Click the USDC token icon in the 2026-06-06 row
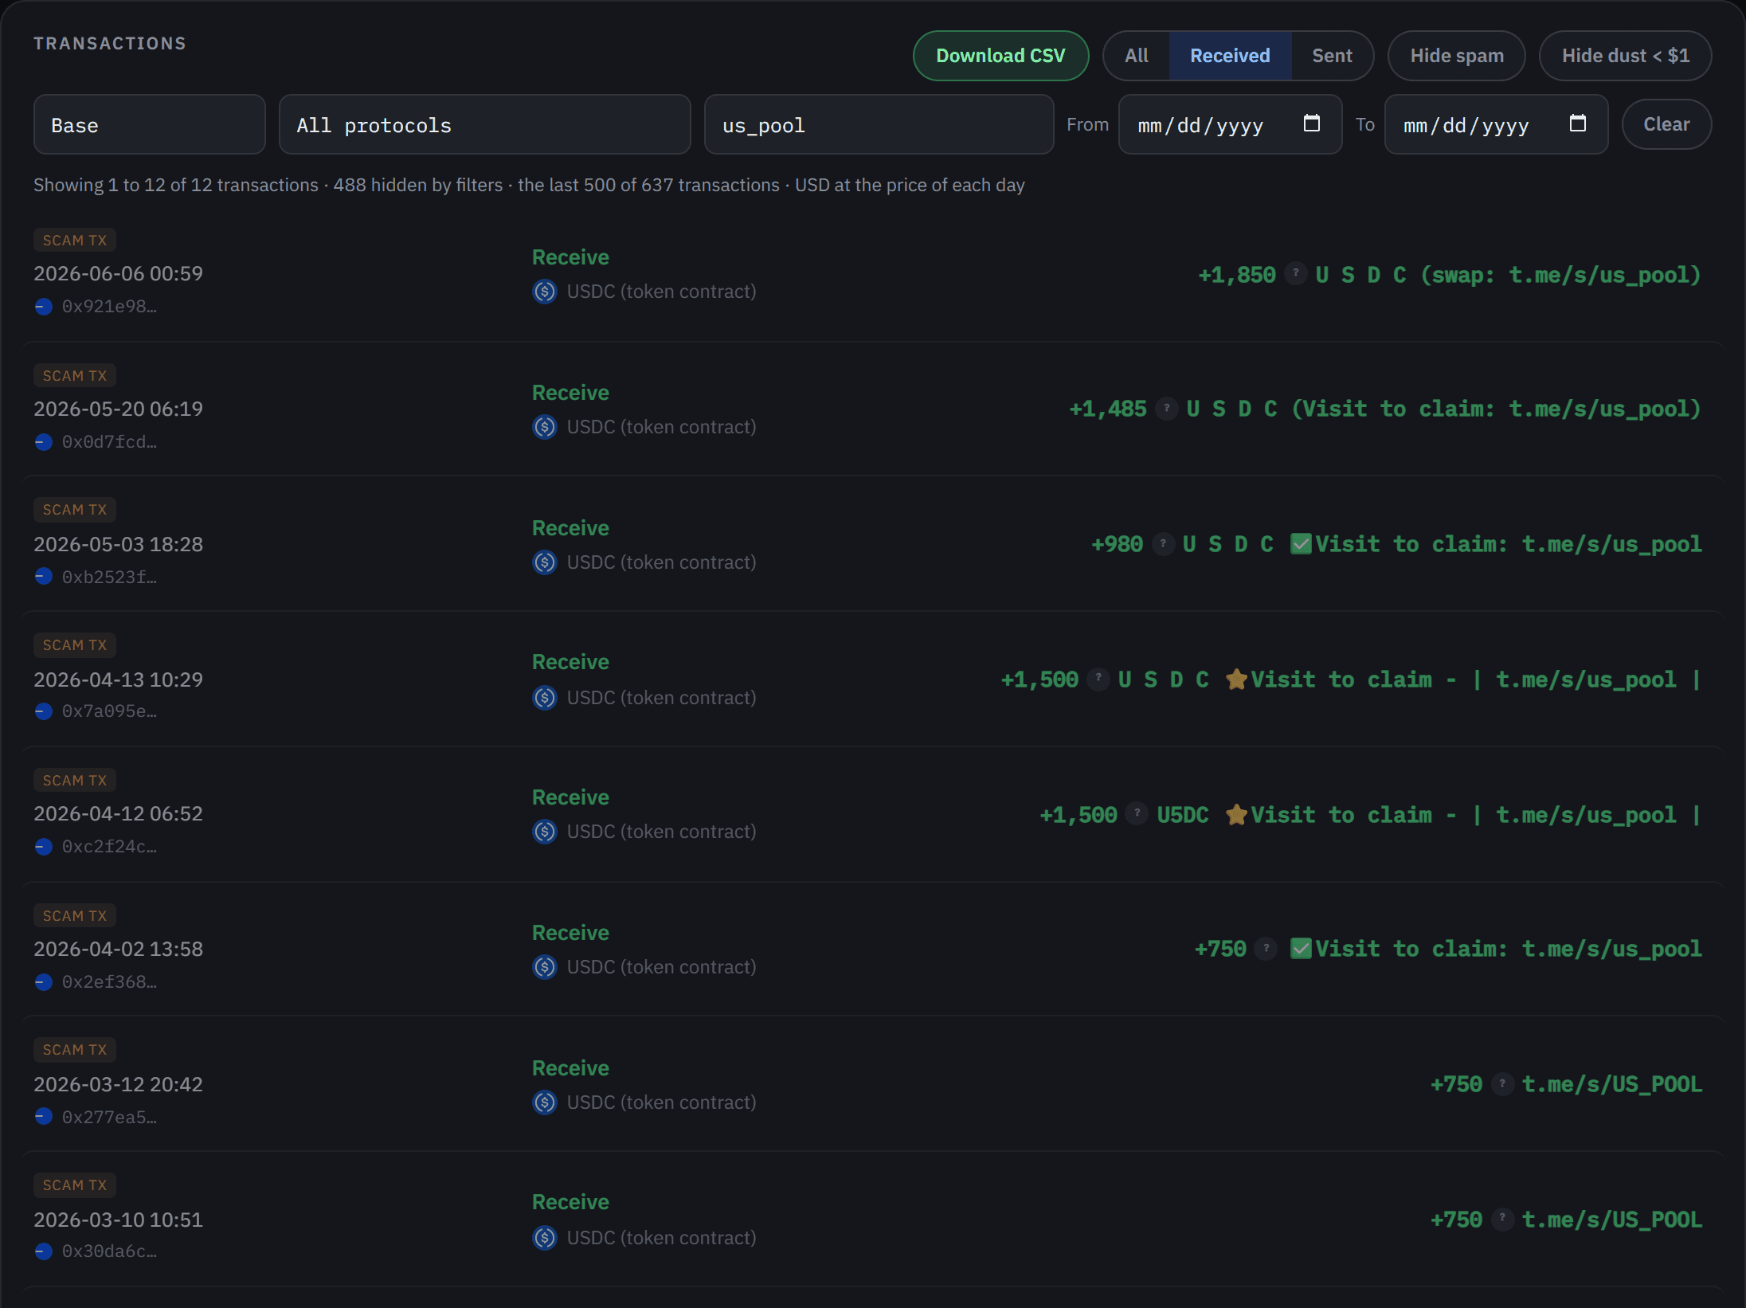Viewport: 1746px width, 1308px height. 545,292
